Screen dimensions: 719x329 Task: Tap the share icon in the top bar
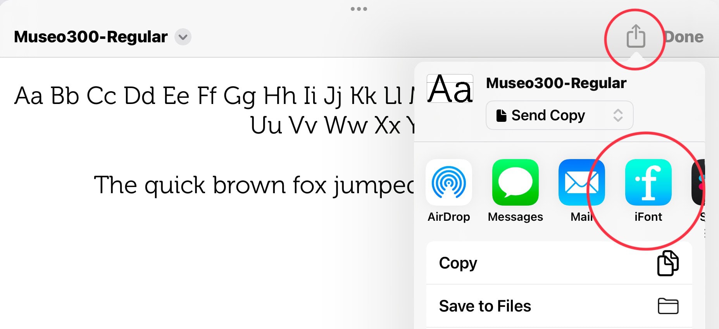[636, 36]
